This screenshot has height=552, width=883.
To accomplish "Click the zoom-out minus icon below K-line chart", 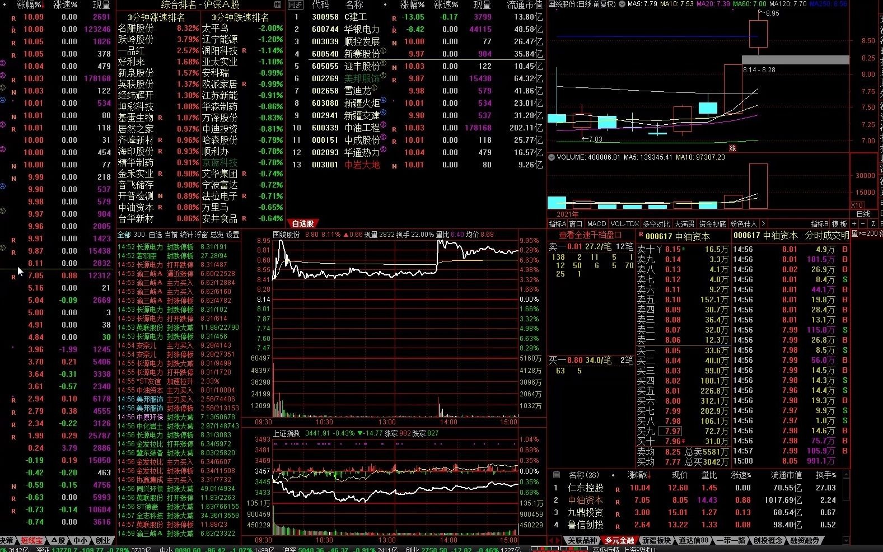I will tap(862, 223).
